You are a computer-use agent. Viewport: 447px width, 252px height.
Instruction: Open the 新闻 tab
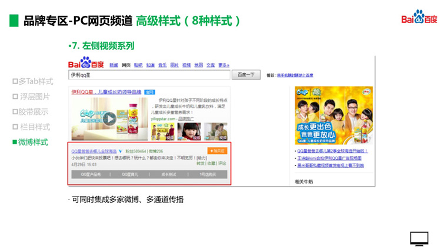pos(114,65)
